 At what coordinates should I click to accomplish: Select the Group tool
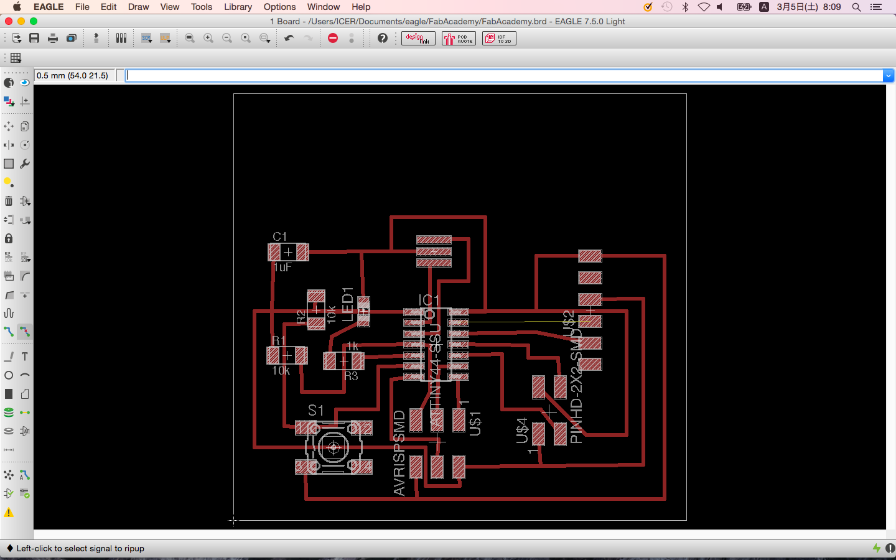coord(9,164)
